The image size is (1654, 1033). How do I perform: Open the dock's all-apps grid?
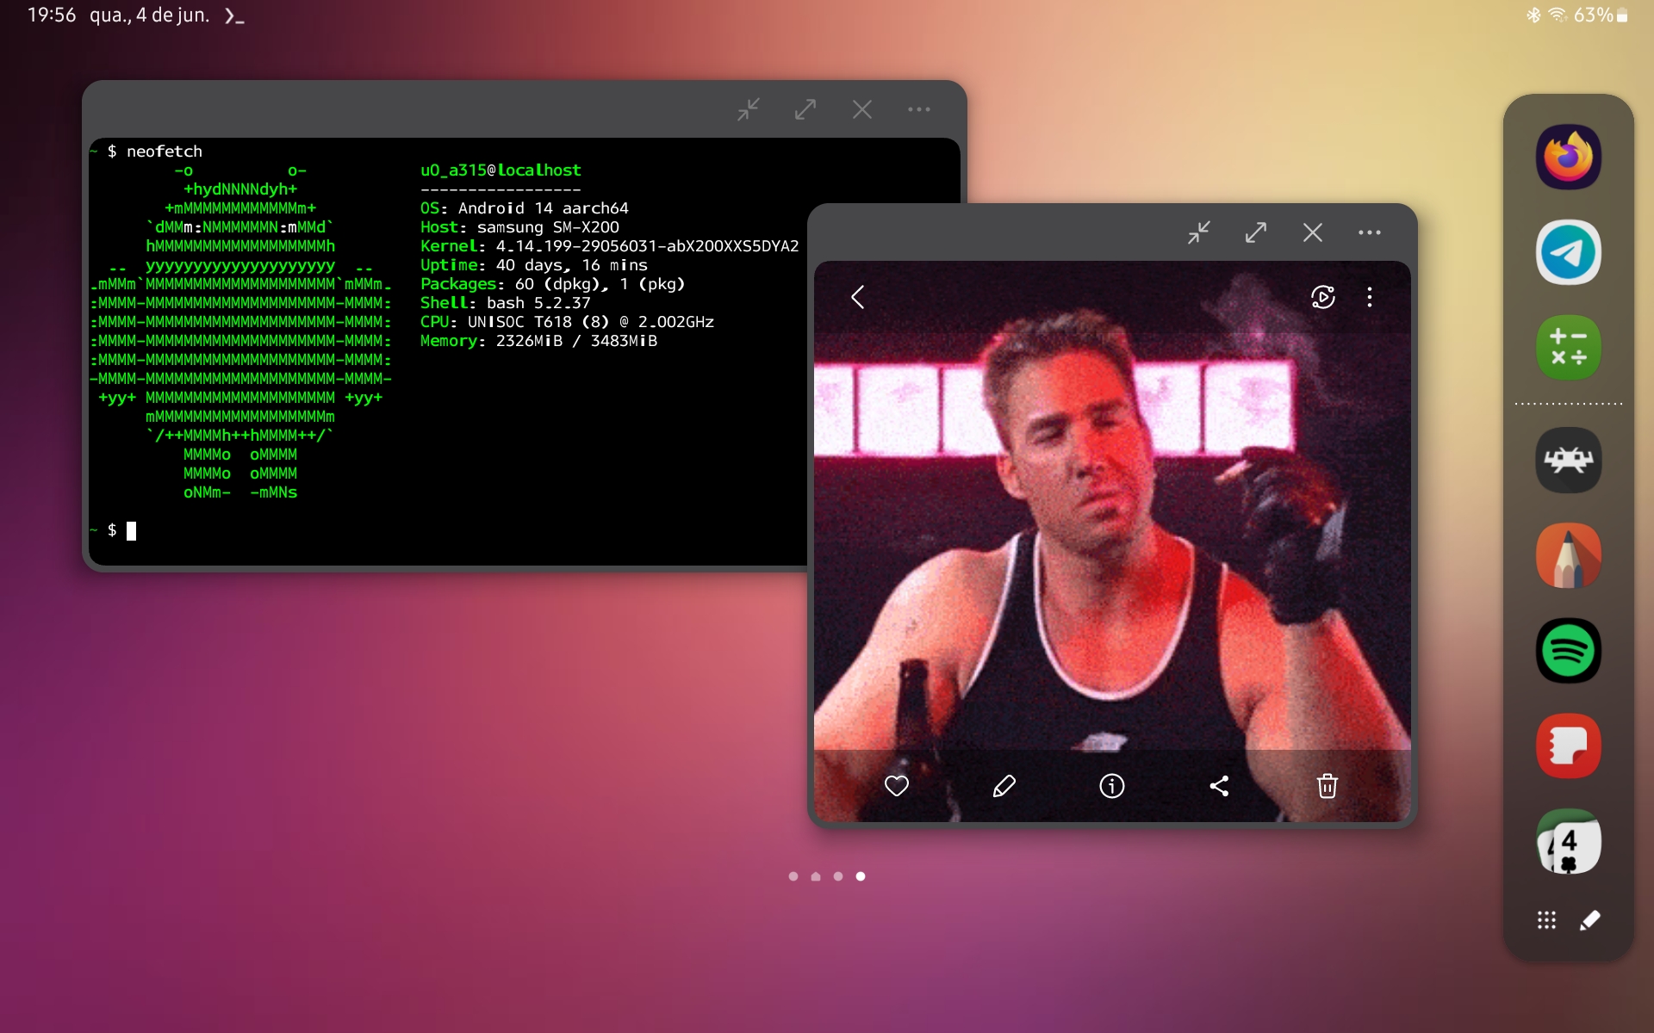click(1546, 920)
